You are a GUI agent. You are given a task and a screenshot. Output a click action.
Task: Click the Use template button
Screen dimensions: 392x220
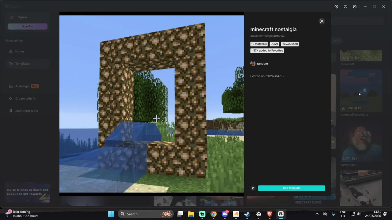[x=292, y=188]
